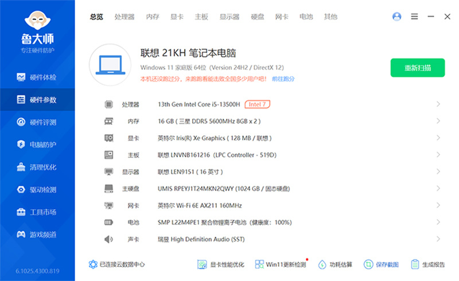459x281 pixels.
Task: Click 瑞昱 High Definition Audio text
Action: (x=201, y=239)
